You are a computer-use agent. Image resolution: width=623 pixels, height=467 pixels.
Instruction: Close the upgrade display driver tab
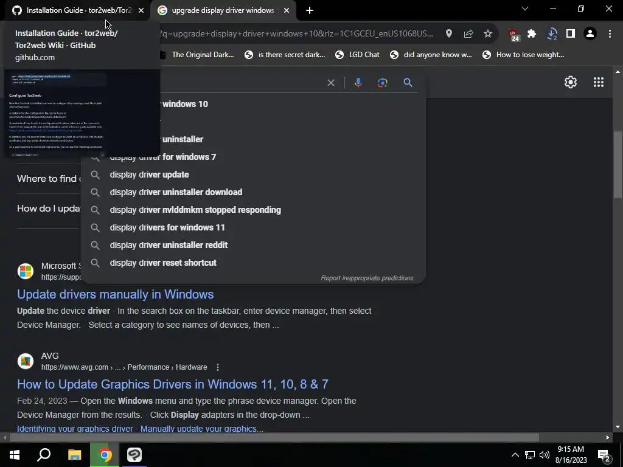click(x=287, y=10)
